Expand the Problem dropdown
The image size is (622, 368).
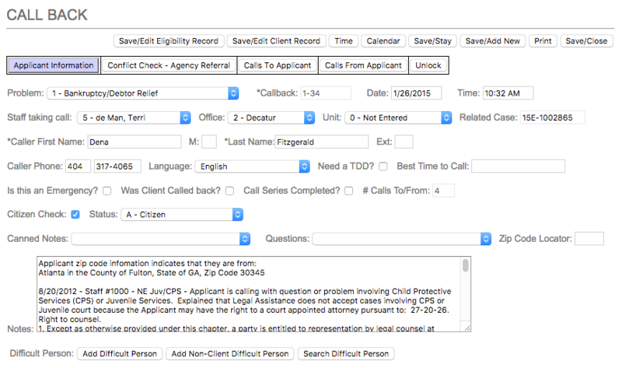[143, 93]
